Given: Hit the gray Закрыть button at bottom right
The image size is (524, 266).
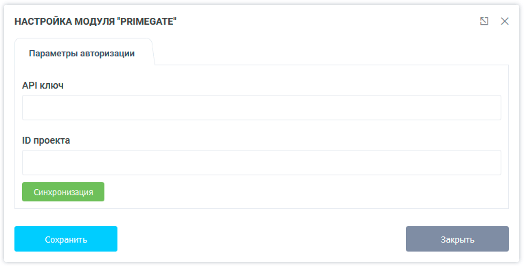Looking at the screenshot, I should point(457,239).
